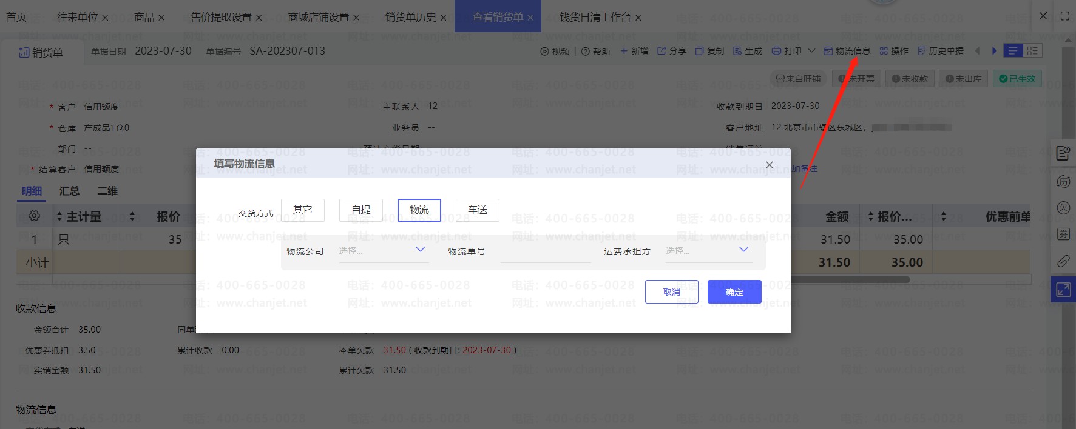Click the attachment paperclip icon in sidebar
Viewport: 1076px width, 429px height.
[x=1063, y=261]
